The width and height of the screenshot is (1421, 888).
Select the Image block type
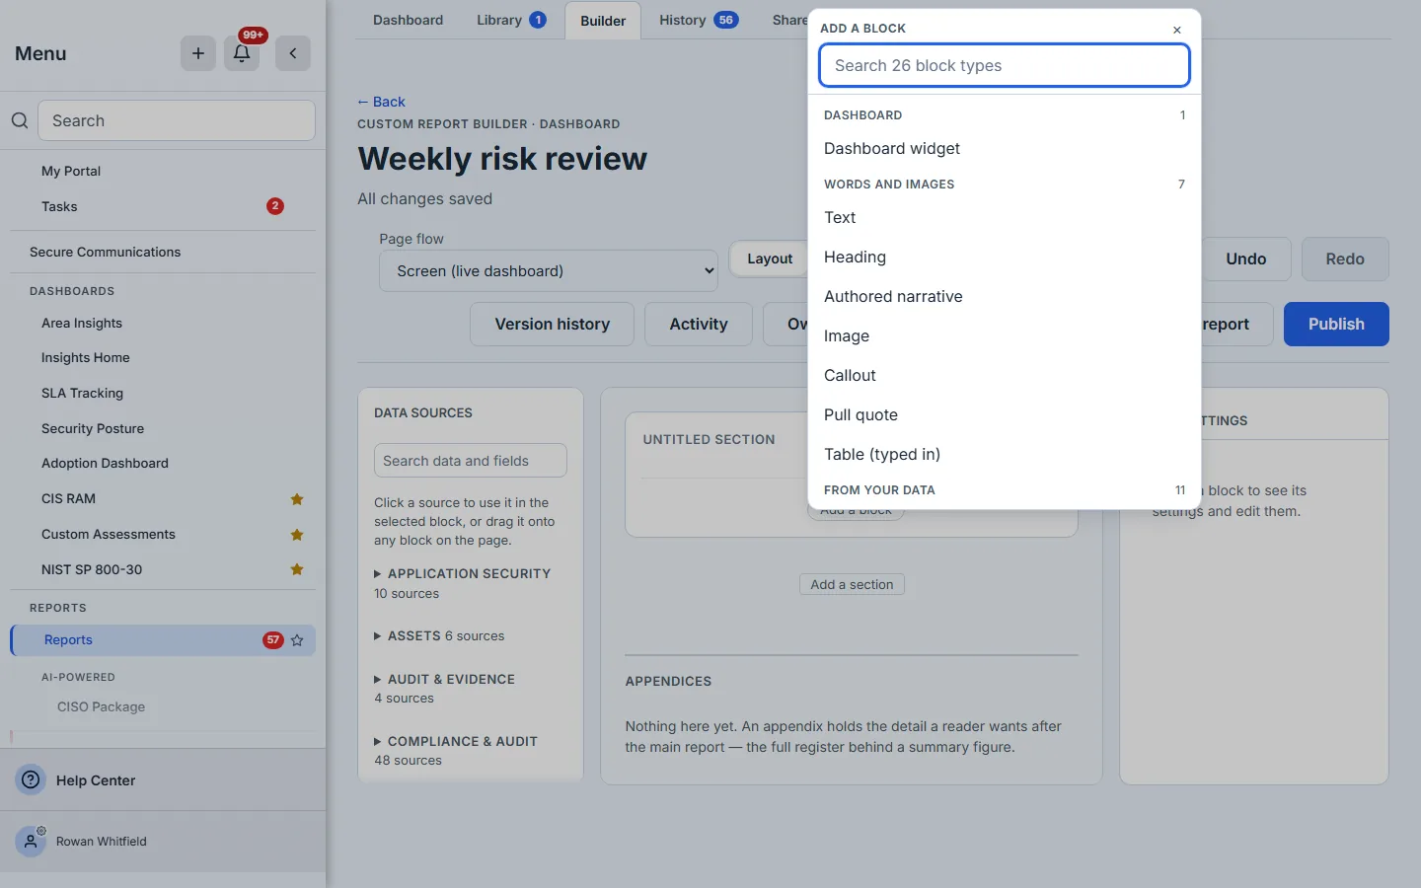[1005, 336]
